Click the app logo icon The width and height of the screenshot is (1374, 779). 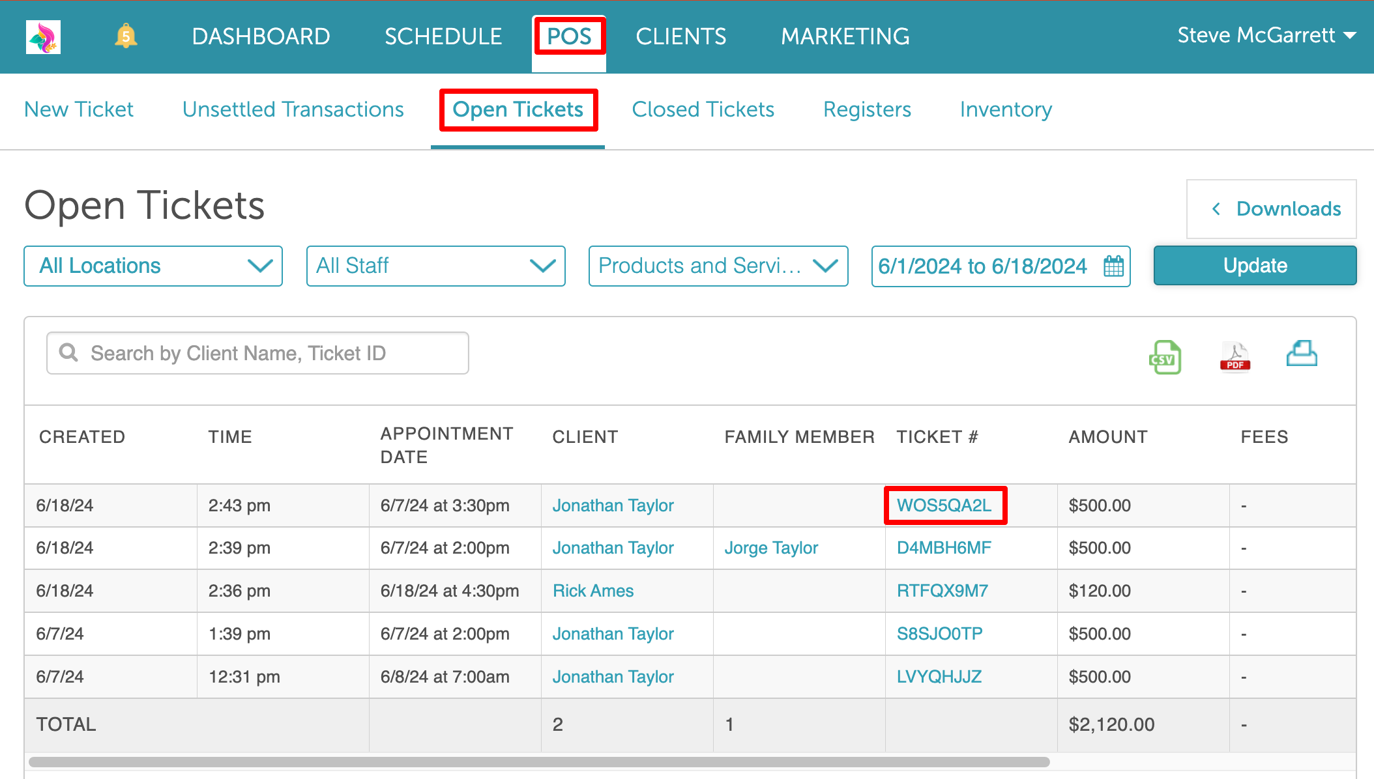43,36
